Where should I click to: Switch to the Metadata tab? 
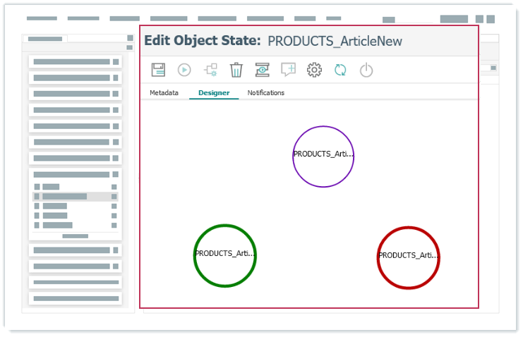click(164, 93)
